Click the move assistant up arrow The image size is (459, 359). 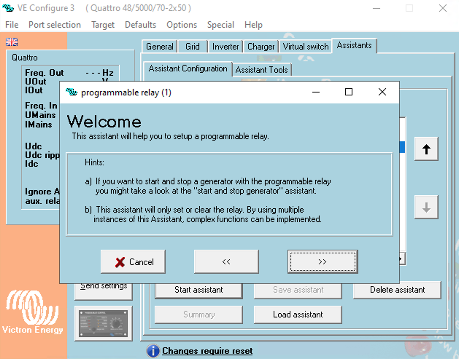pyautogui.click(x=426, y=149)
